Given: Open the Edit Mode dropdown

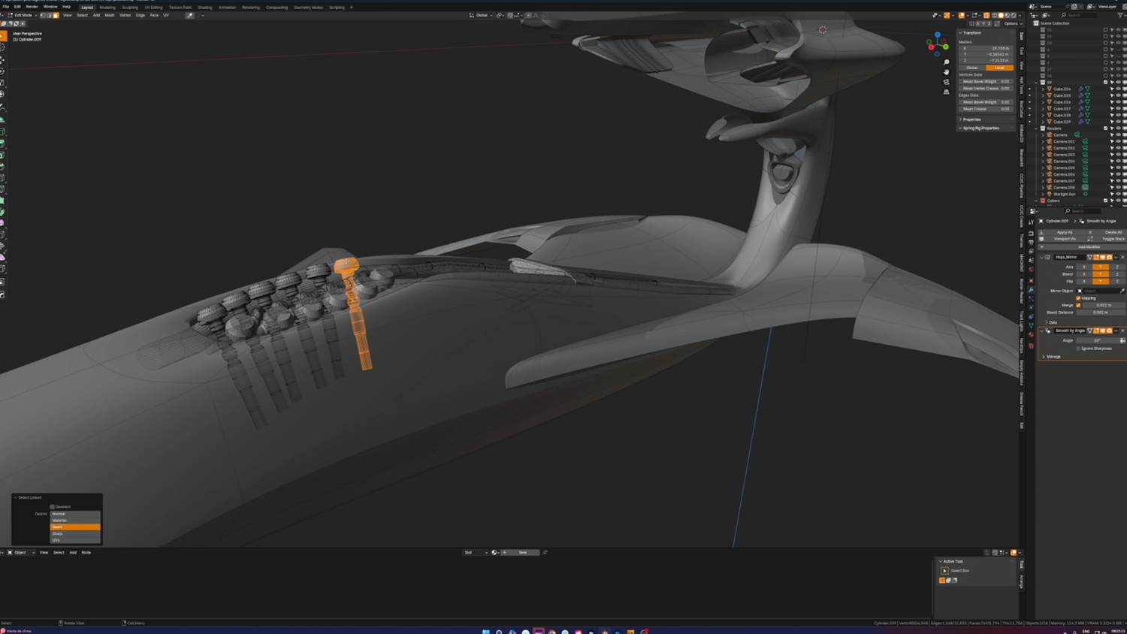Looking at the screenshot, I should 22,15.
